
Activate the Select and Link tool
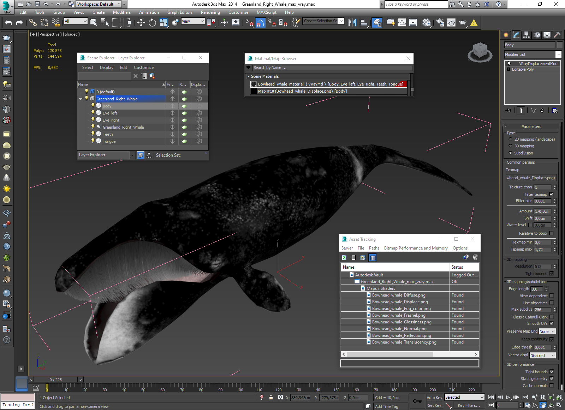click(33, 23)
